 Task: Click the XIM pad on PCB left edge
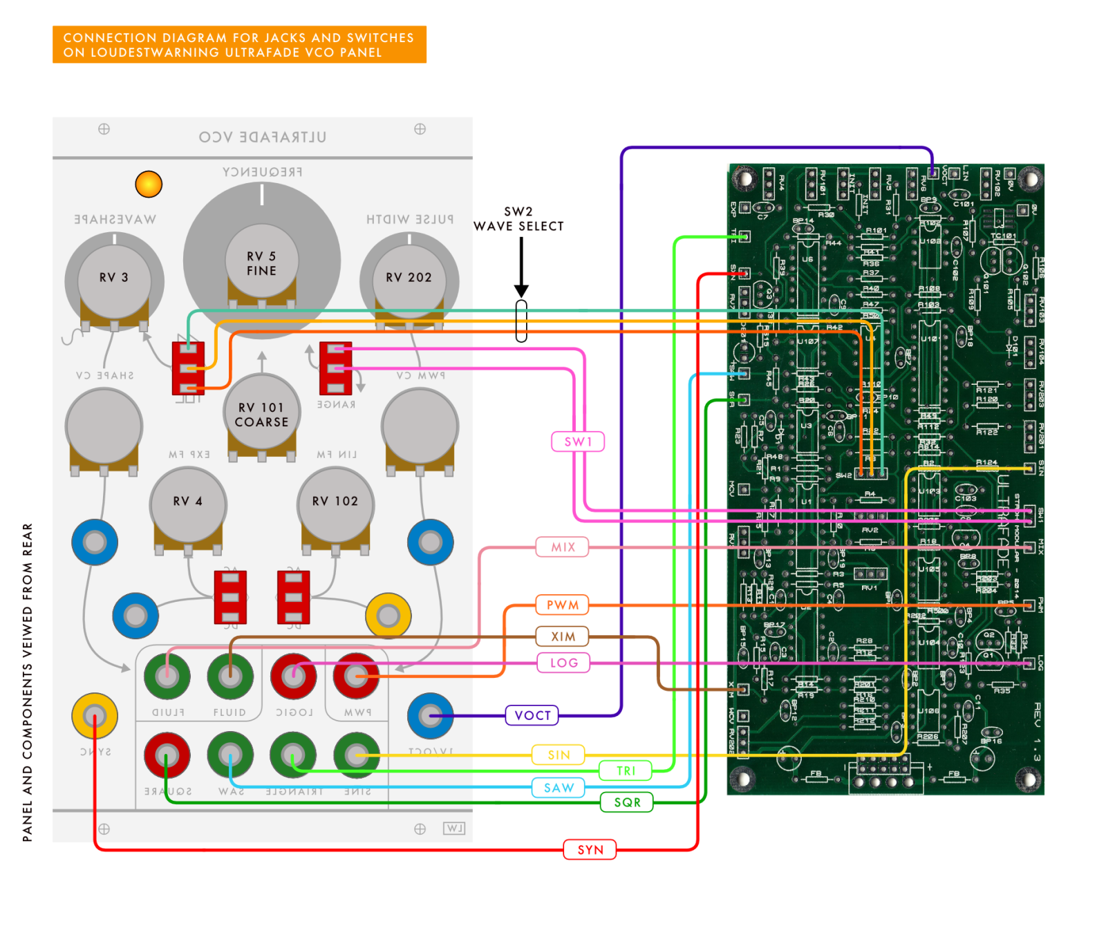[x=744, y=689]
